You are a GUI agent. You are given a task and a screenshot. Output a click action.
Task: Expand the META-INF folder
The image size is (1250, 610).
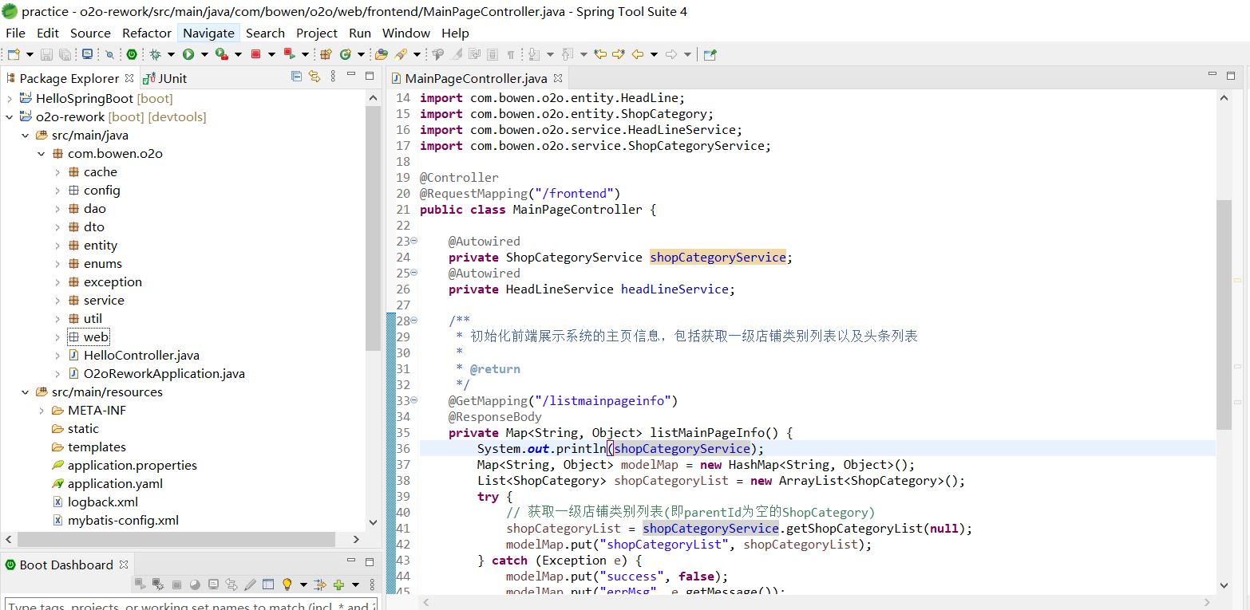(42, 410)
